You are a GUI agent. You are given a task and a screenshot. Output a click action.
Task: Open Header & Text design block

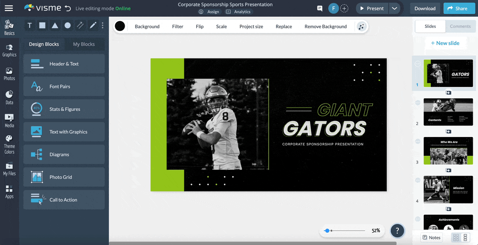tap(64, 64)
